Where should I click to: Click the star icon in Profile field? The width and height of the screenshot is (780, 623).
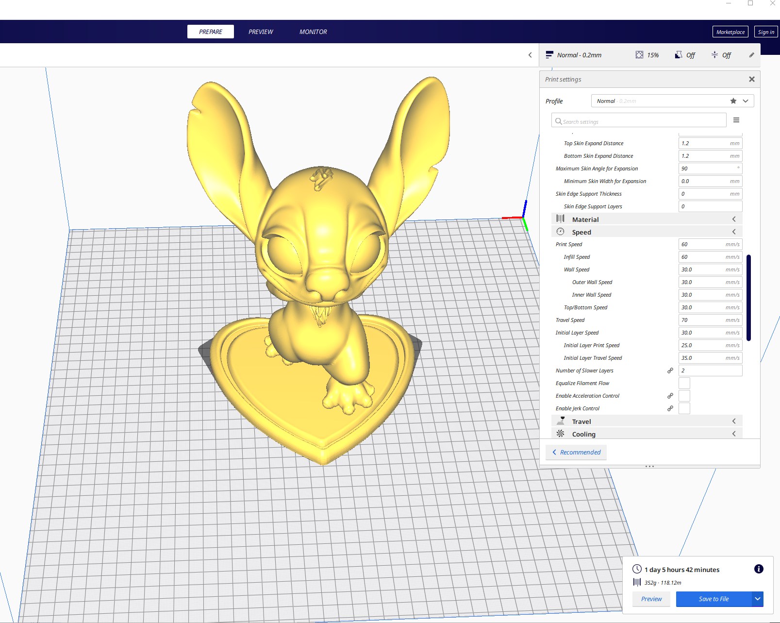click(x=733, y=101)
